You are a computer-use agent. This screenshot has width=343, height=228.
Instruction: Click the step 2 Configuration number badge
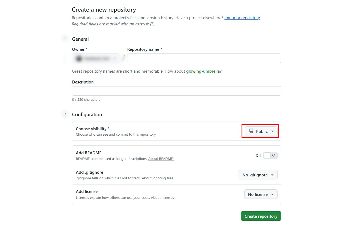(x=65, y=114)
